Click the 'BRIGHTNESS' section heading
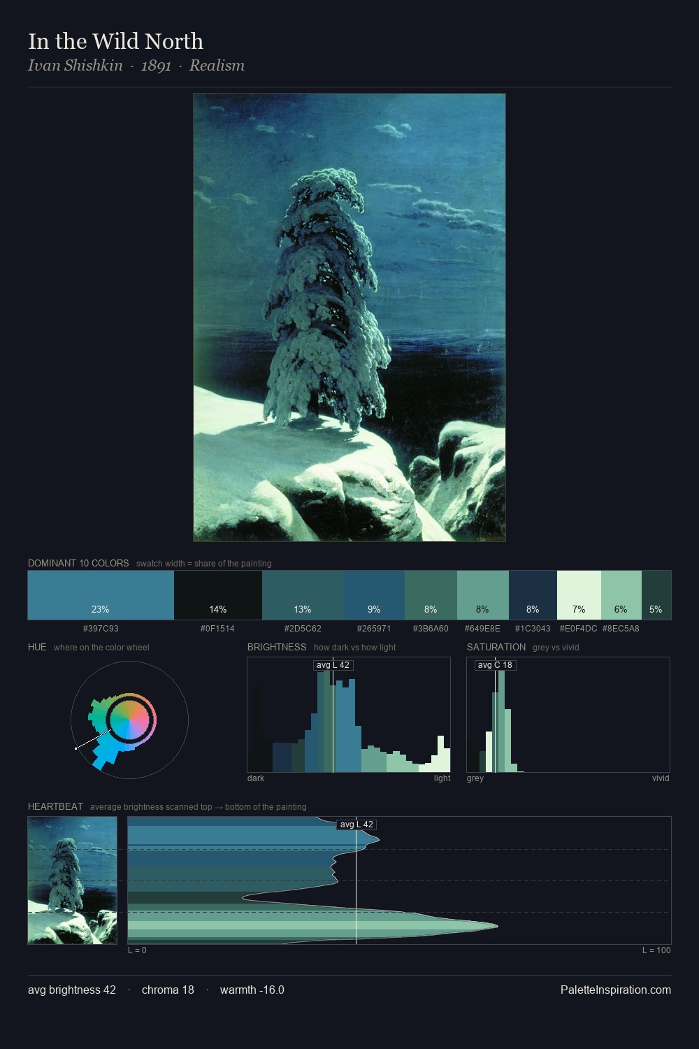Image resolution: width=699 pixels, height=1049 pixels. pos(277,647)
